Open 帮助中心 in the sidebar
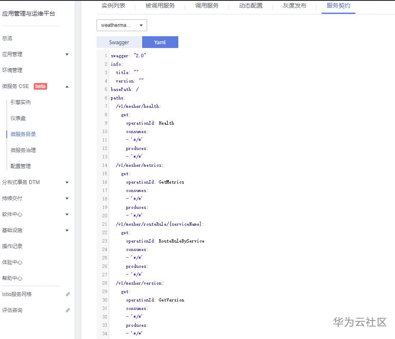 click(12, 278)
